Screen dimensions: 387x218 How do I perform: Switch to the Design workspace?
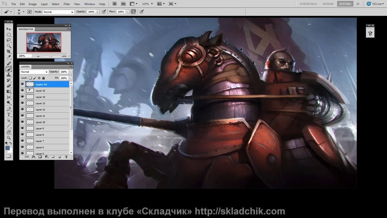pyautogui.click(x=328, y=4)
